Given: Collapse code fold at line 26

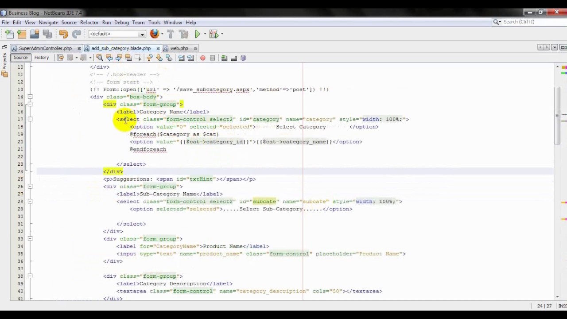Looking at the screenshot, I should [30, 187].
